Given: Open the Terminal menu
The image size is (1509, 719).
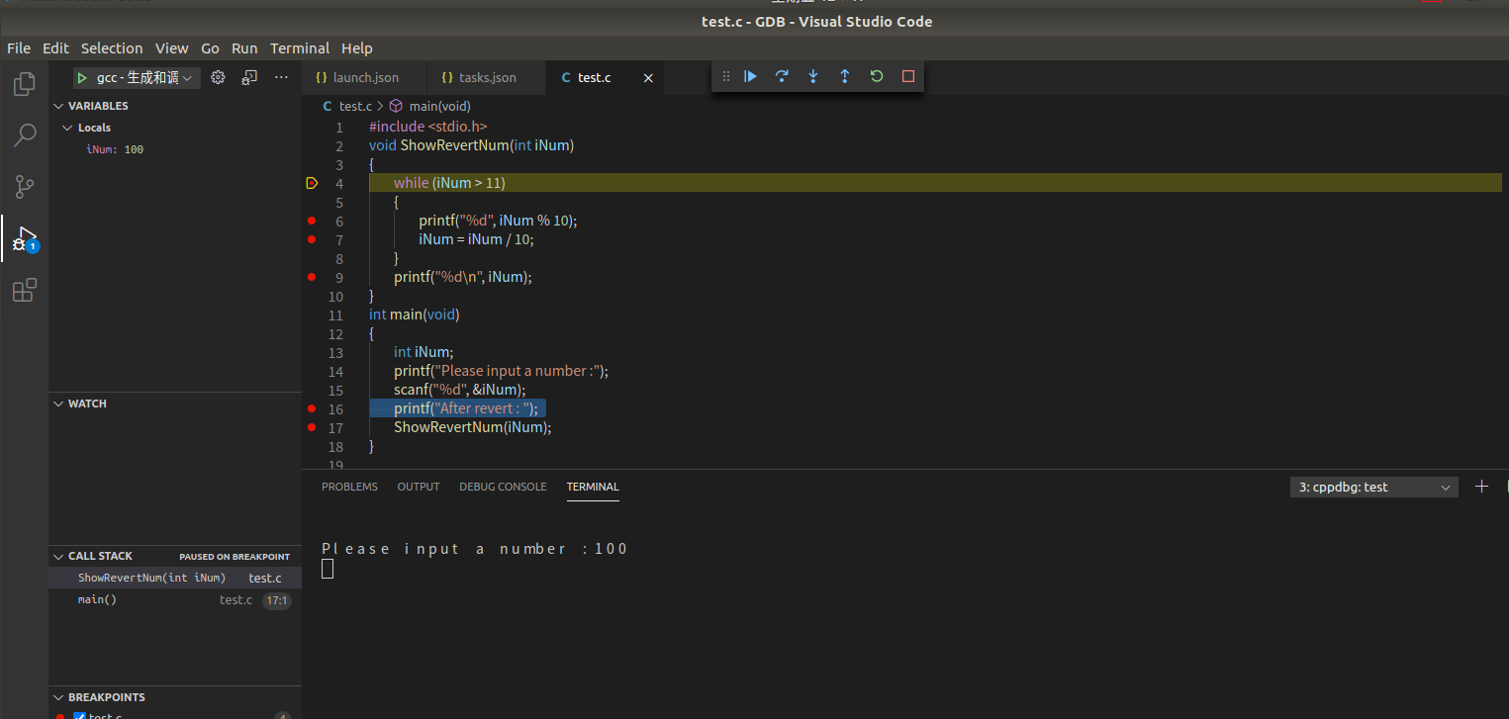Looking at the screenshot, I should [300, 48].
